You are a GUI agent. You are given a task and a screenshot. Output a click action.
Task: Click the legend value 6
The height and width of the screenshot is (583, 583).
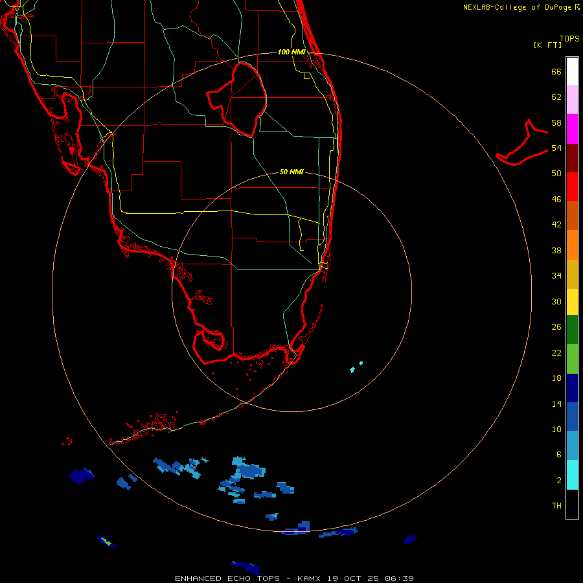[558, 455]
